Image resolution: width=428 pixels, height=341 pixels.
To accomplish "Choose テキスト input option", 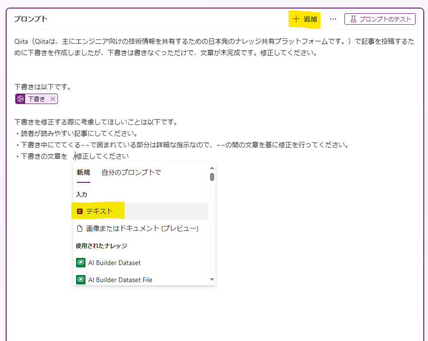I will (141, 211).
